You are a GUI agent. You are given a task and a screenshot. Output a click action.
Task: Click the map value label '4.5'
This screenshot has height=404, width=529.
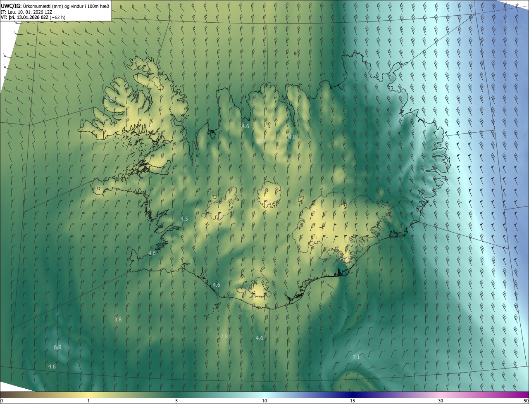pyautogui.click(x=184, y=219)
